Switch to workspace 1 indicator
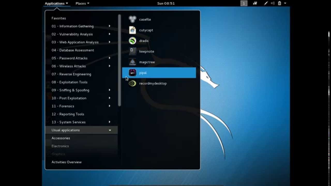This screenshot has width=331, height=186. click(244, 3)
